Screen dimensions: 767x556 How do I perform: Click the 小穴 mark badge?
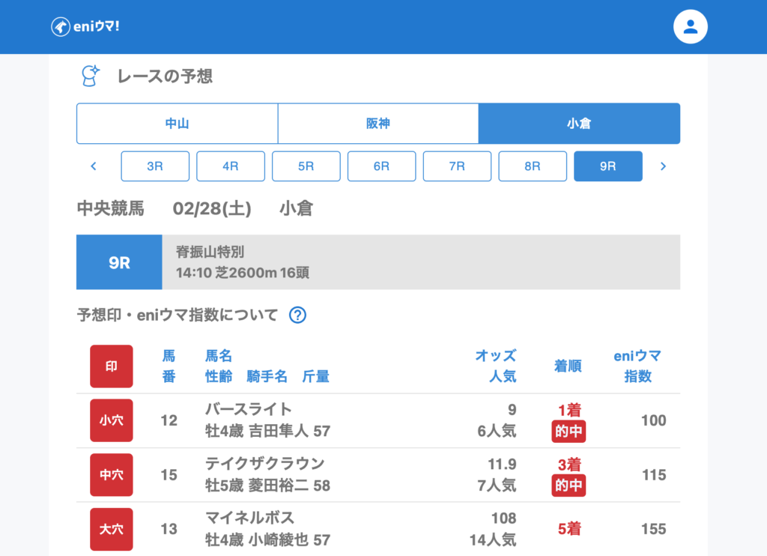click(x=112, y=420)
